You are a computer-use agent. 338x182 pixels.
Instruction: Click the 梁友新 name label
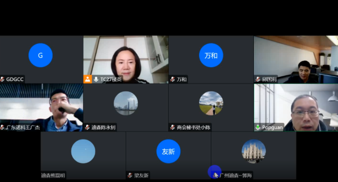pos(141,175)
